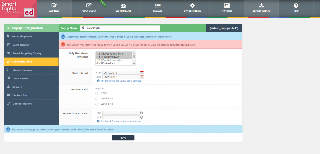Screen dimensions: 320x154
Task: Click the Use Templates gauge icon
Action: pos(123,6)
